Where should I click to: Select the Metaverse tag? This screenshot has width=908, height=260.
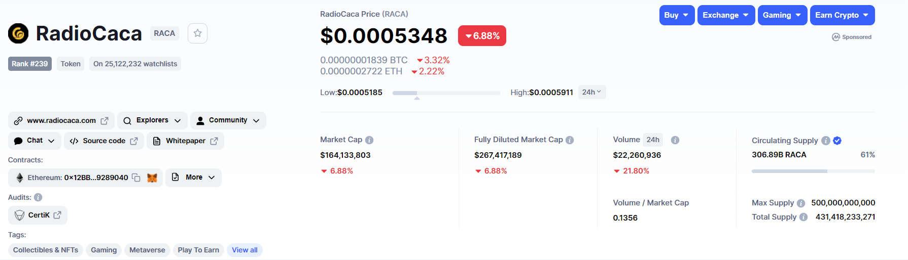[147, 250]
